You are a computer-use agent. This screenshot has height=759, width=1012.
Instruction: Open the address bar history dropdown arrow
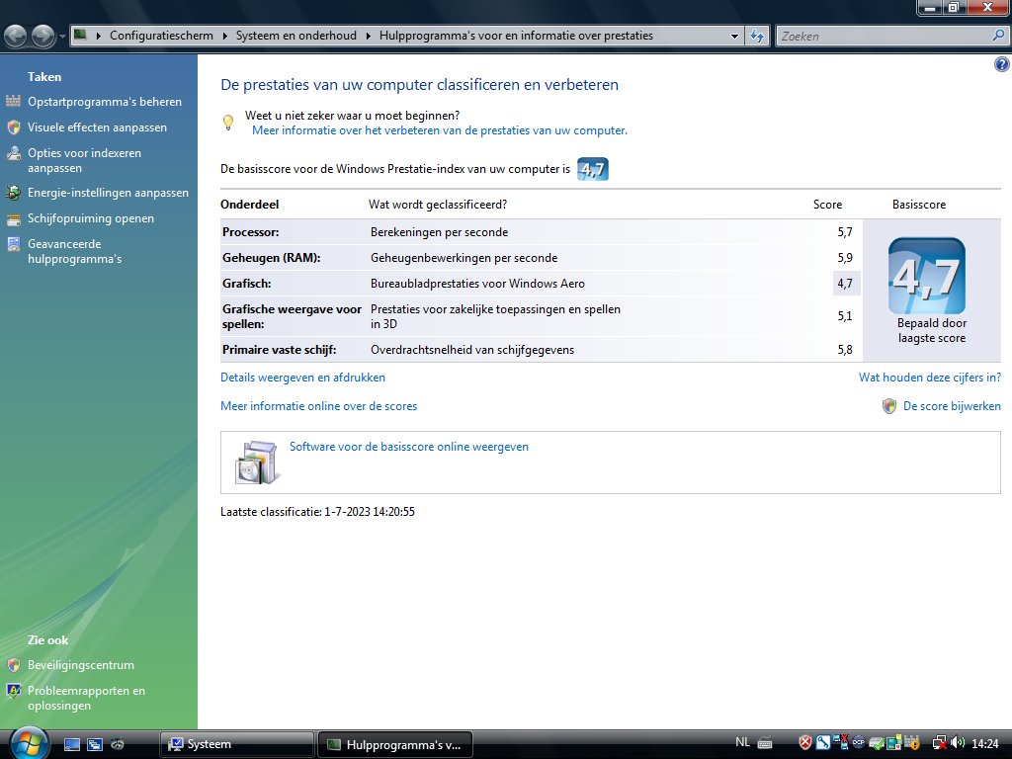point(734,37)
